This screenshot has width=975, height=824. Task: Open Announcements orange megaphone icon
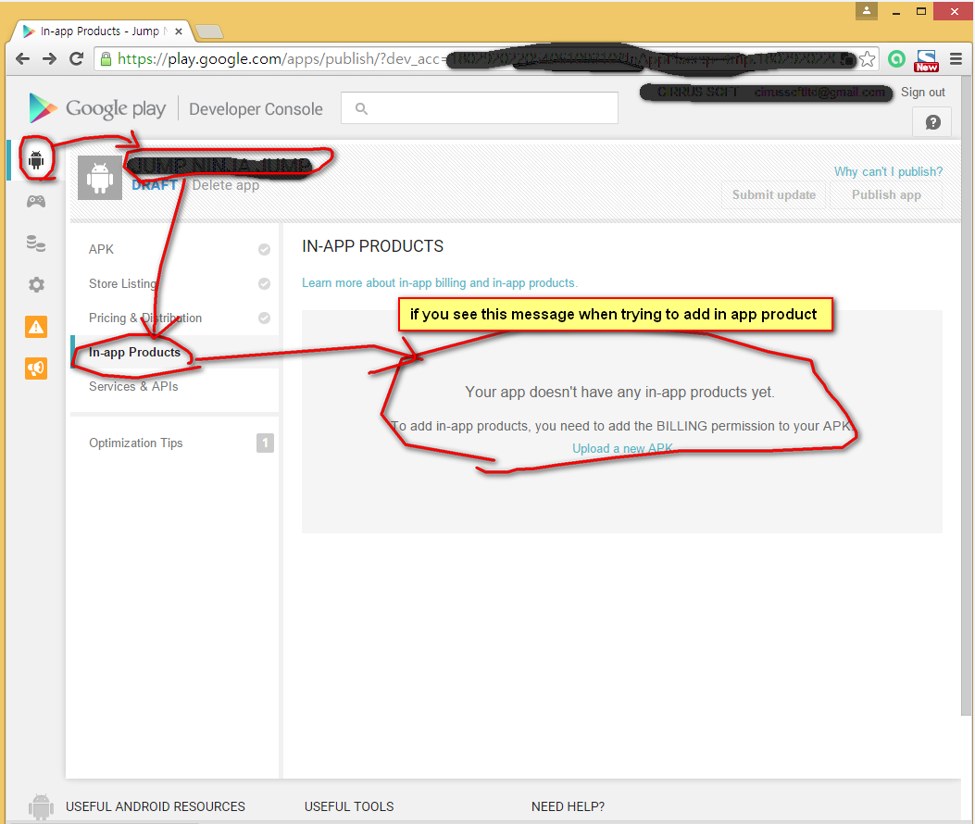pos(36,368)
